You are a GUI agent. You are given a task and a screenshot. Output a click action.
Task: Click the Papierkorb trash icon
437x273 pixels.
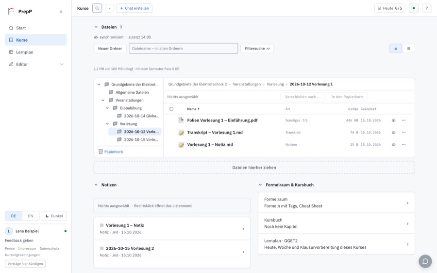click(101, 152)
